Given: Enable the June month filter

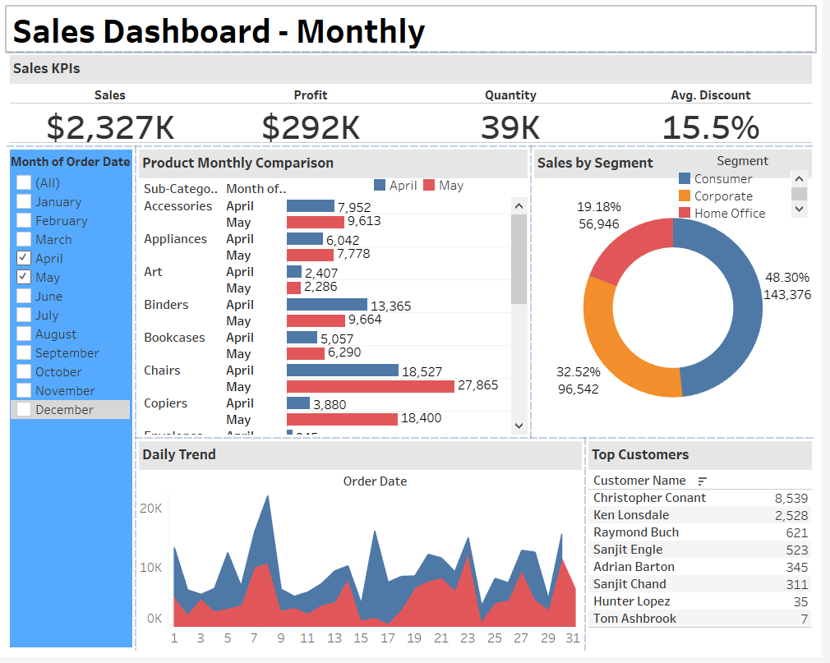Looking at the screenshot, I should pos(23,296).
